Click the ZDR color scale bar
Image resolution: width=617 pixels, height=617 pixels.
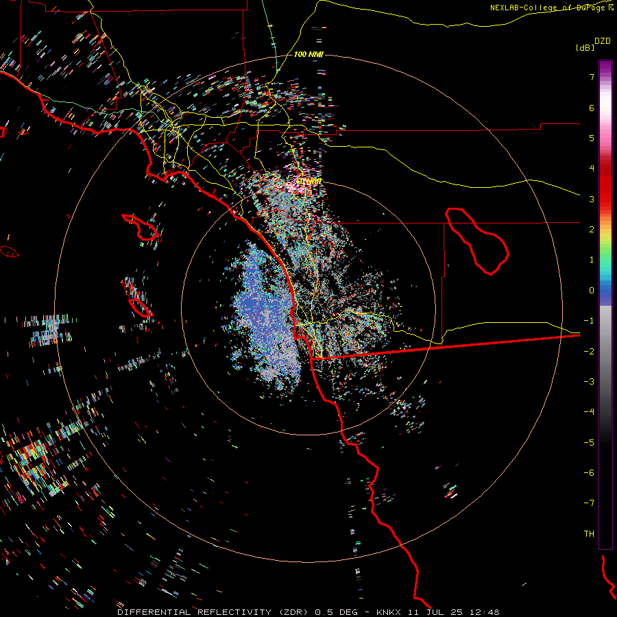(x=605, y=304)
